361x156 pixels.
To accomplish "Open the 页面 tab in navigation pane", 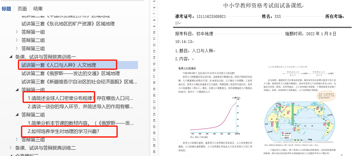I will (x=22, y=9).
